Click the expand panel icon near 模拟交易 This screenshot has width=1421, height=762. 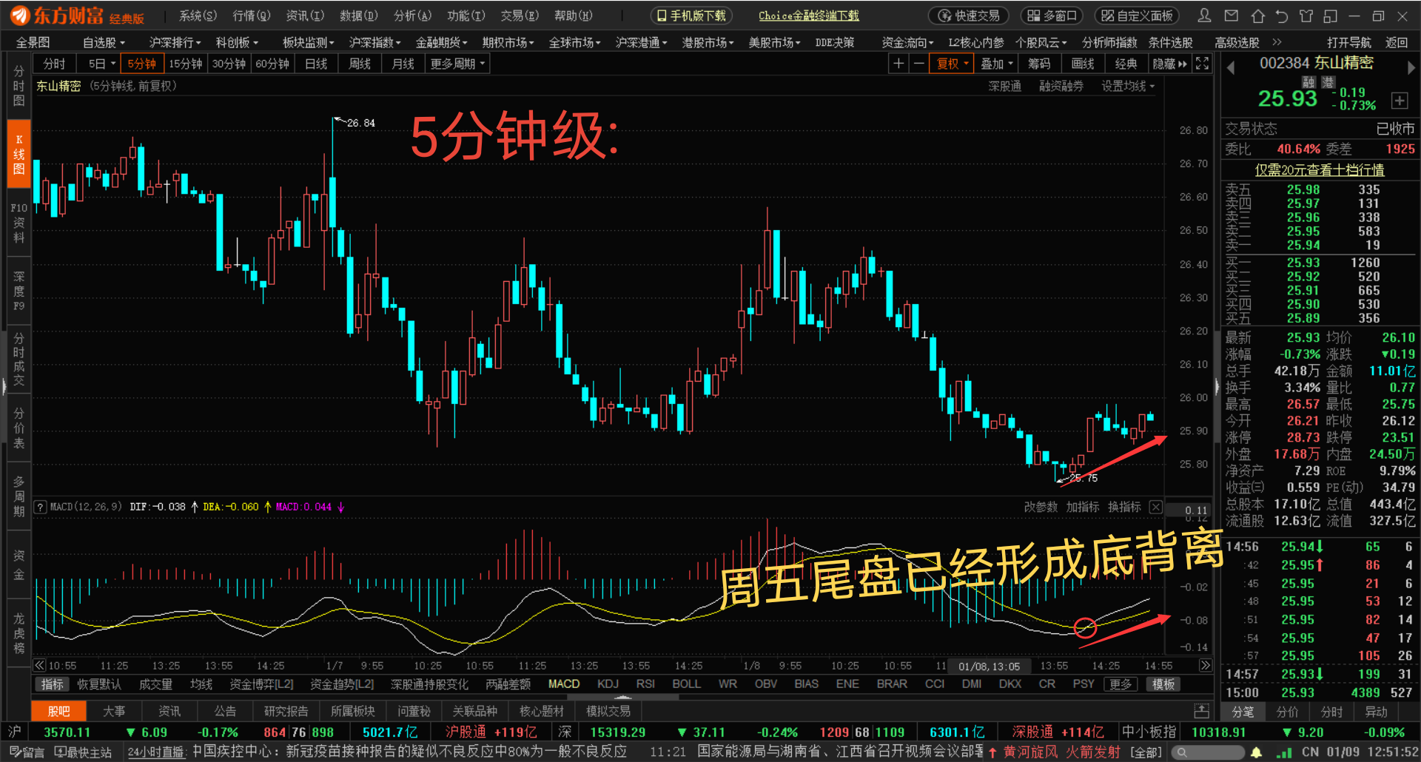point(1201,711)
